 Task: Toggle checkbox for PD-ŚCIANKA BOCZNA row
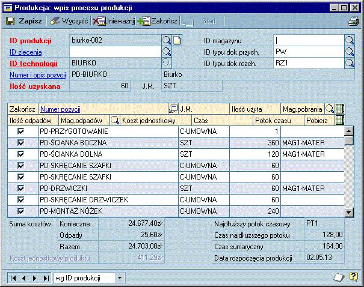20,143
